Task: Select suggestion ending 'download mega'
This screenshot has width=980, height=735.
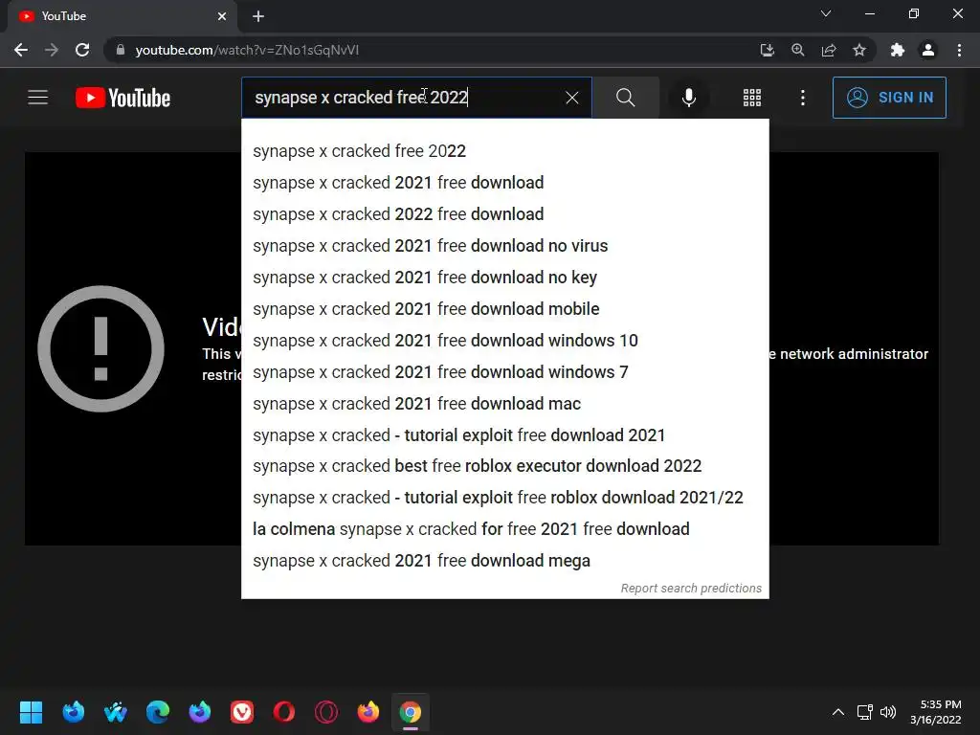Action: click(505, 561)
